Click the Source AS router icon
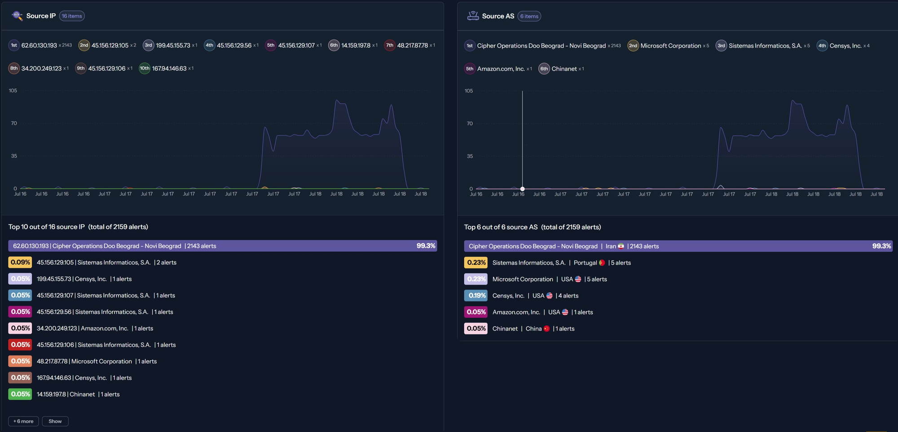The image size is (898, 432). [473, 16]
